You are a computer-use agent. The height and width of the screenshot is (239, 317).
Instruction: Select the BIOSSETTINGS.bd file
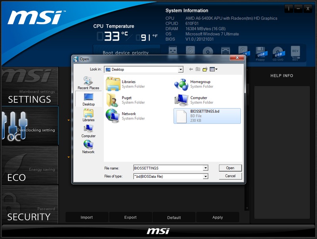[x=207, y=116]
